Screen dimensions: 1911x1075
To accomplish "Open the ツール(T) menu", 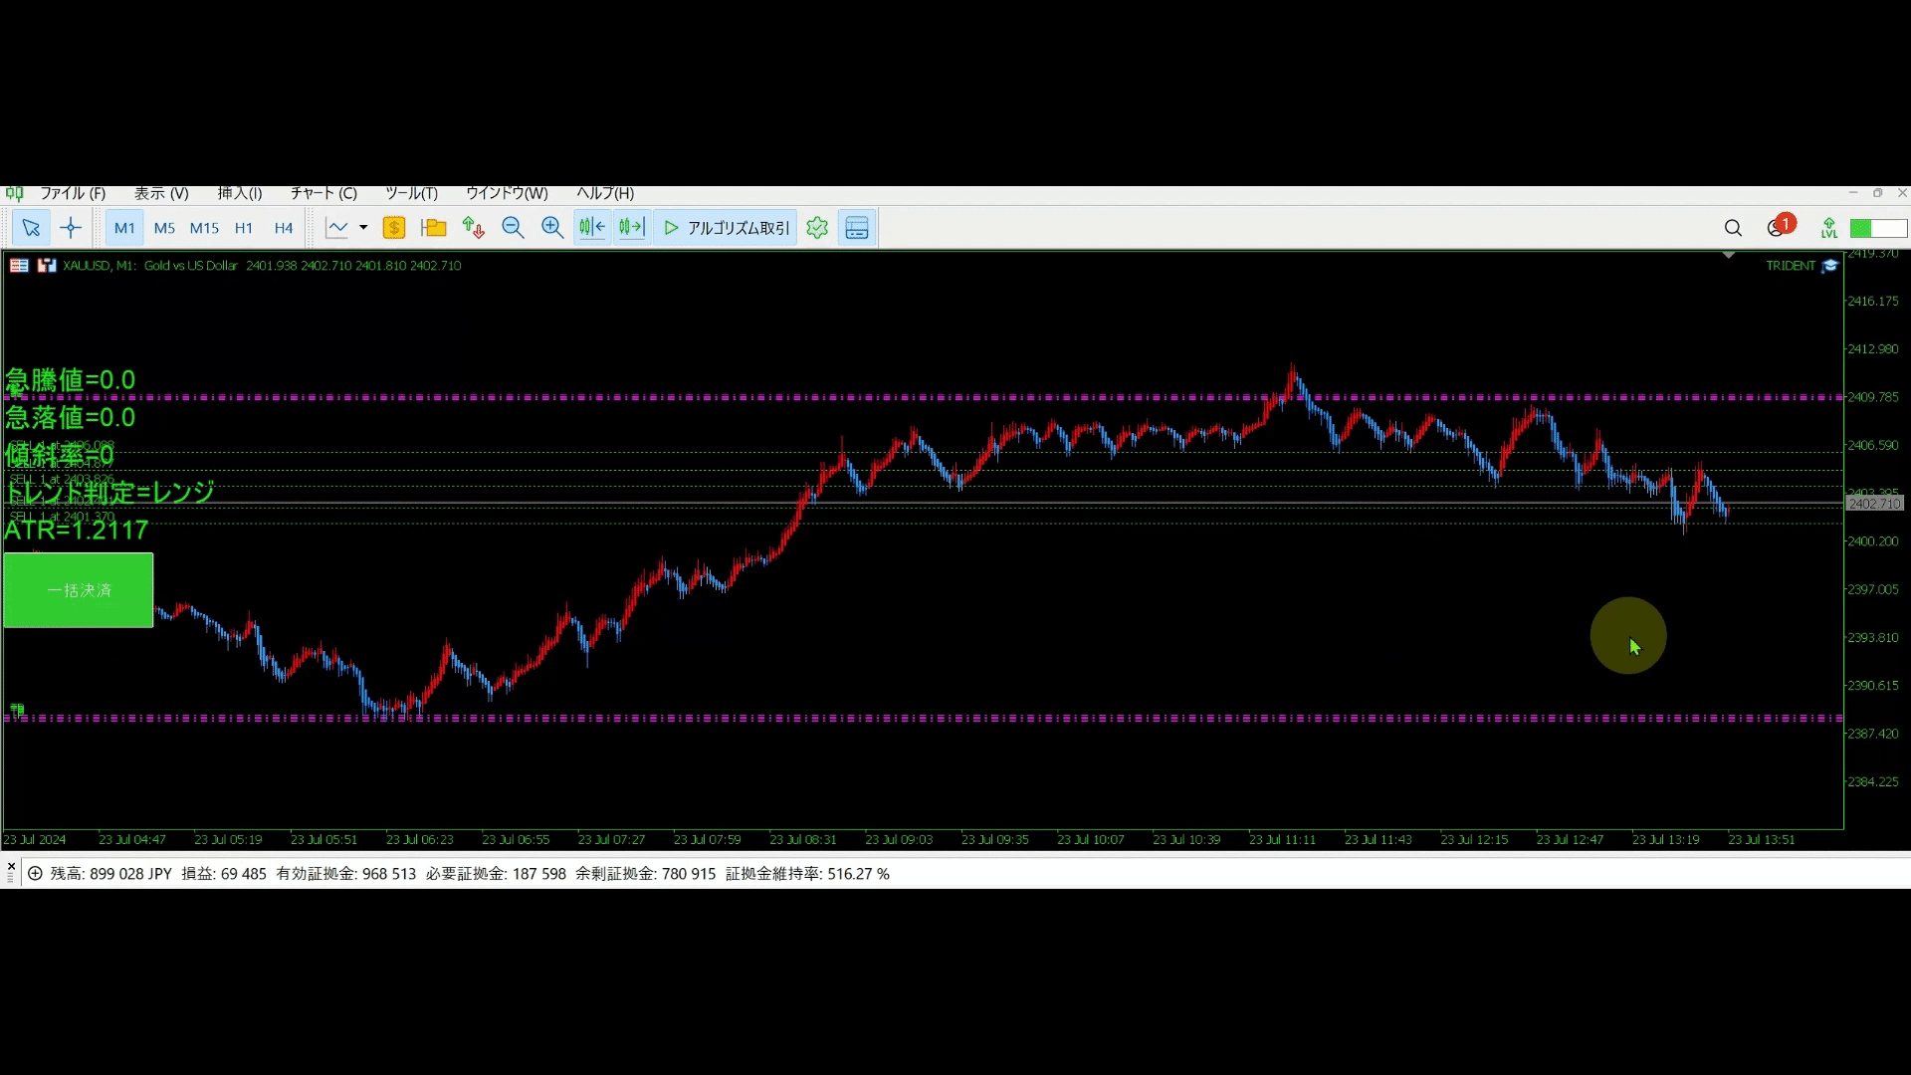I will pos(411,193).
